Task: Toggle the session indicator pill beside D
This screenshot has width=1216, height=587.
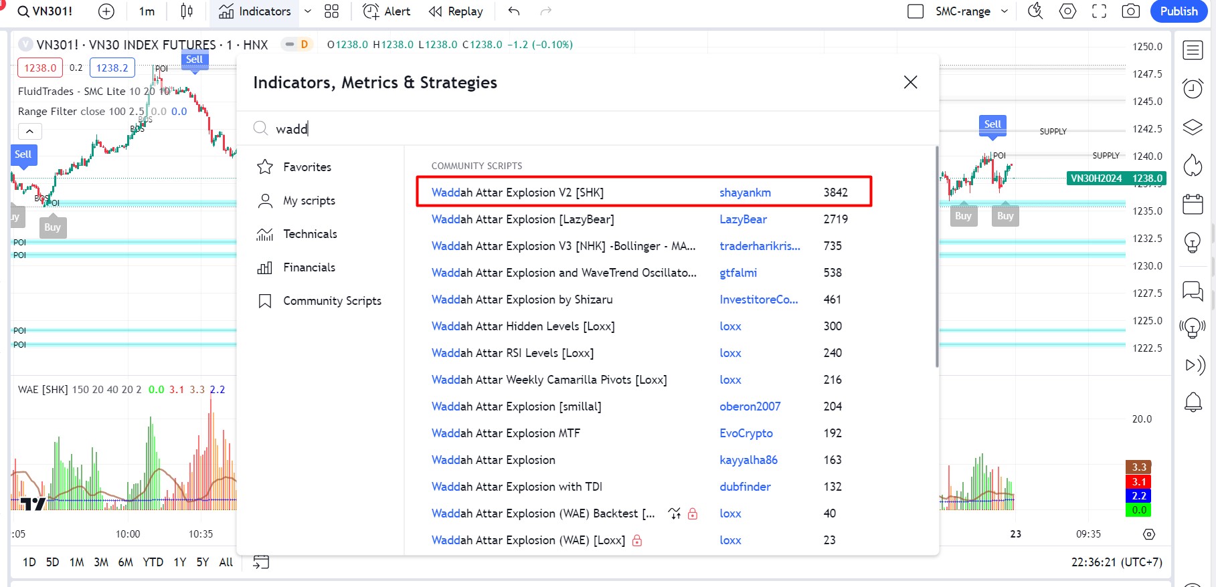Action: click(290, 45)
